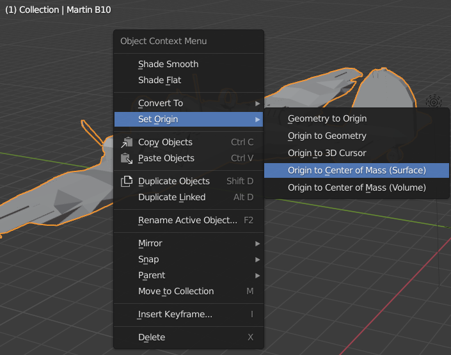Select Origin to Center of Mass (Surface)
The image size is (451, 355).
(356, 170)
